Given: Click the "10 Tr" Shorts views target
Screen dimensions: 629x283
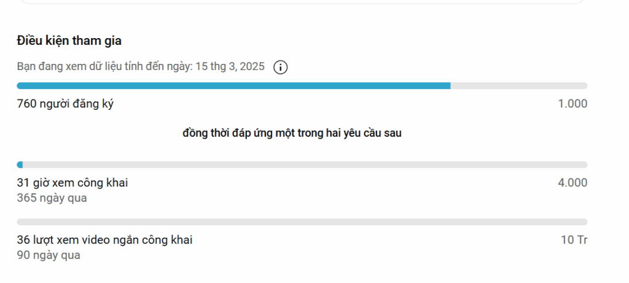Looking at the screenshot, I should coord(574,240).
